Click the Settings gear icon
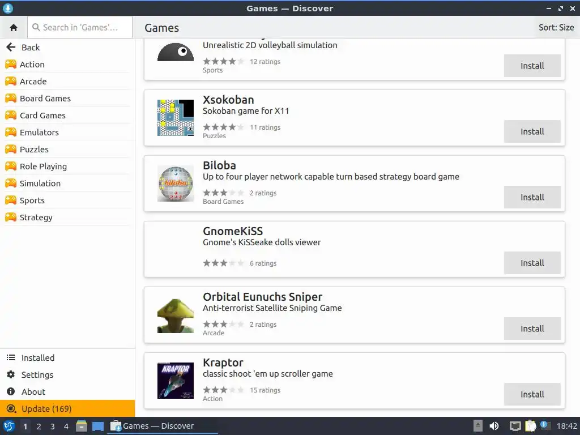580x435 pixels. 11,374
